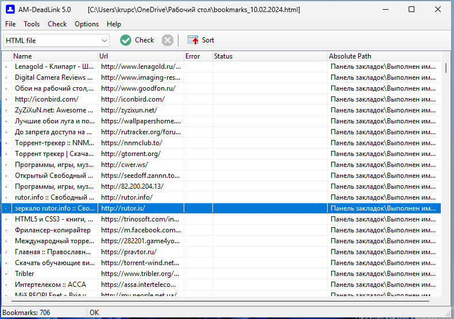Click the green Check button icon

(126, 40)
